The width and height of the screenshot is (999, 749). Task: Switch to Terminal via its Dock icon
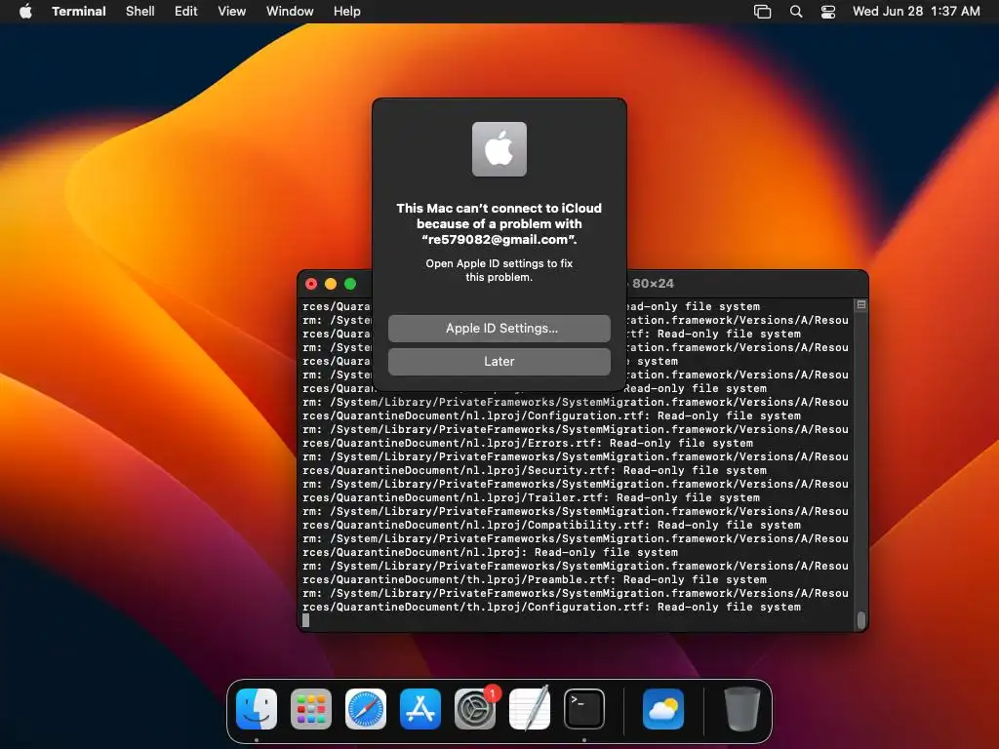(584, 708)
